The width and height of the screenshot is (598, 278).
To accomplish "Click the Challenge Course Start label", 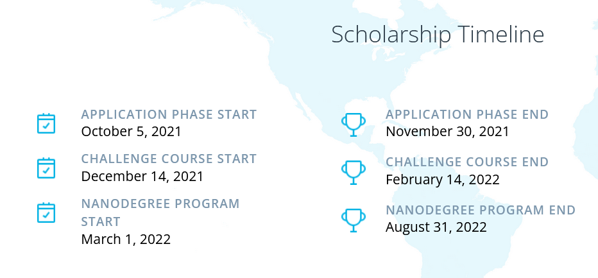I will pyautogui.click(x=169, y=159).
